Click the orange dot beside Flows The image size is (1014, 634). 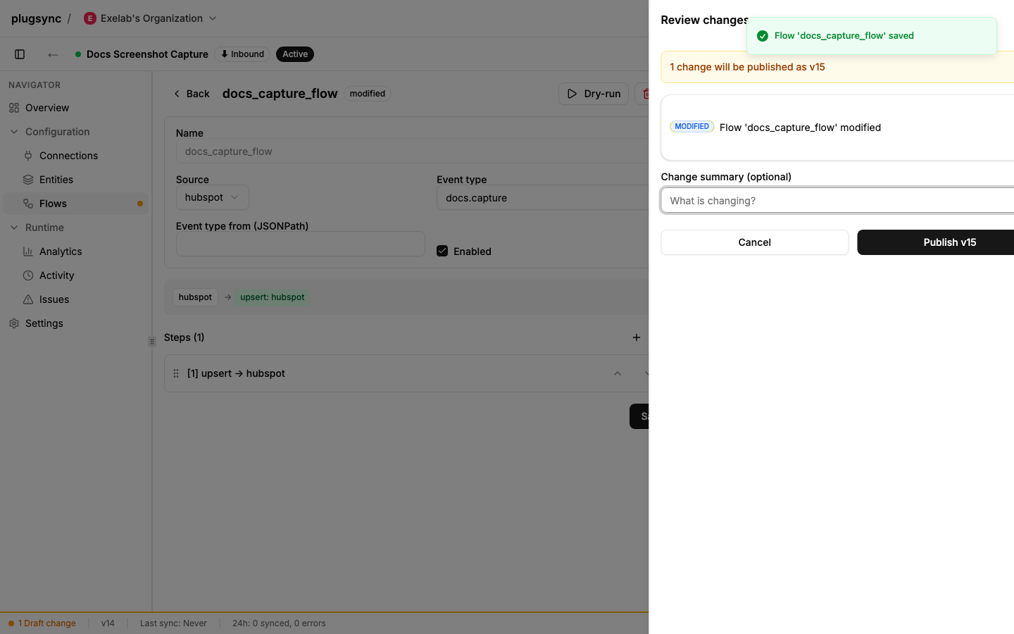point(140,204)
